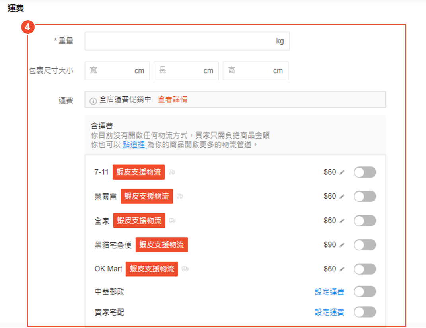Enable the 7-11 shipping toggle
426x328 pixels.
pos(365,172)
